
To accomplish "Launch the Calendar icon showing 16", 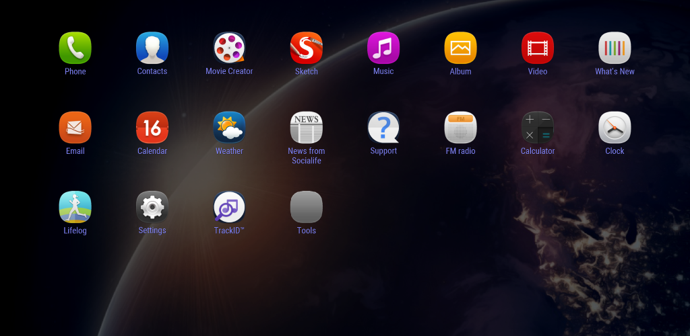I will click(152, 127).
